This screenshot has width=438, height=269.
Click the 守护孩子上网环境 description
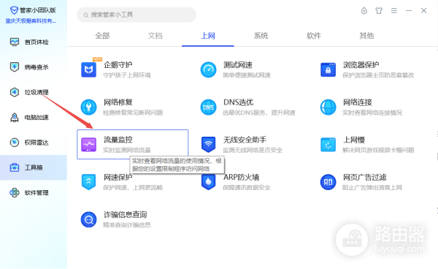pyautogui.click(x=127, y=75)
